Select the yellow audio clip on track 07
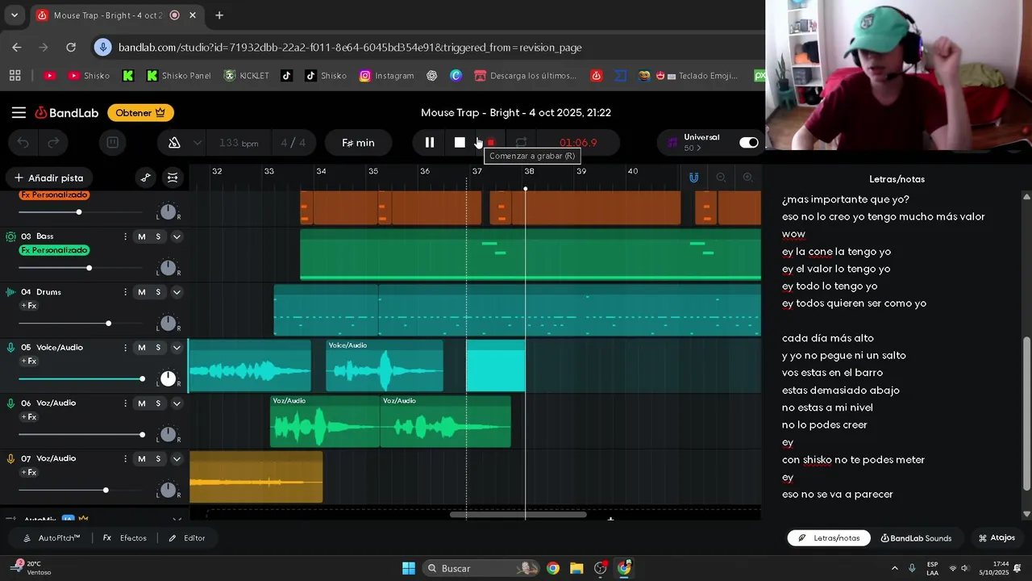The image size is (1032, 581). click(x=256, y=477)
